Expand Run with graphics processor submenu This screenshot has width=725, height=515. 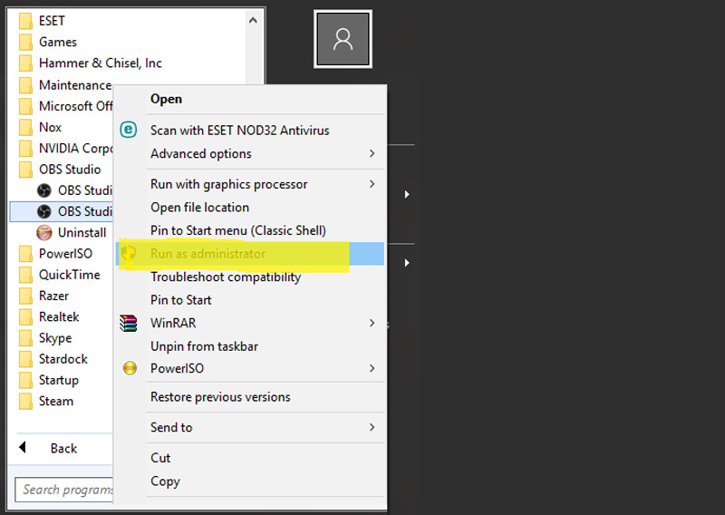click(x=372, y=184)
